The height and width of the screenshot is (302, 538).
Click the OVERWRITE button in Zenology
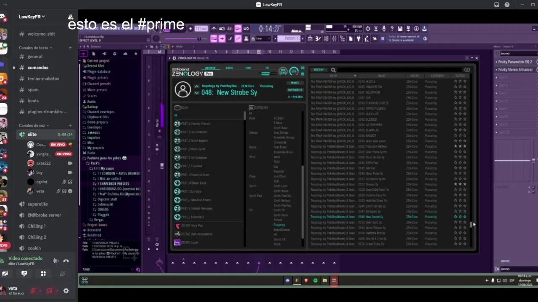(295, 90)
